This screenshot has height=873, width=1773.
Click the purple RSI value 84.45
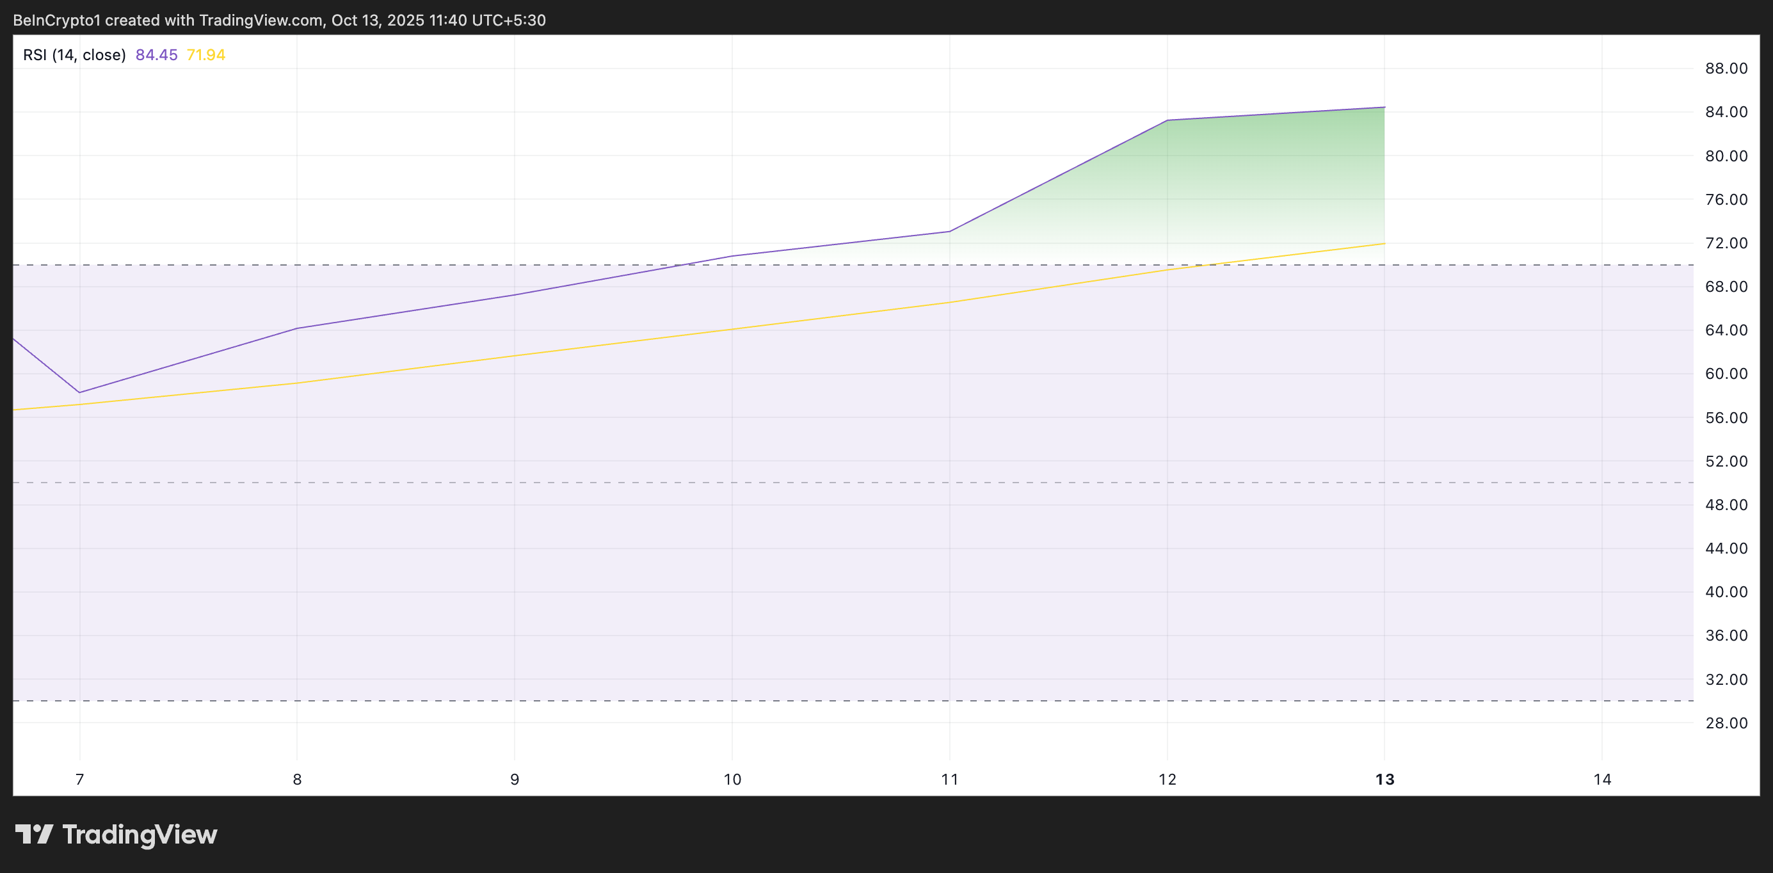156,55
